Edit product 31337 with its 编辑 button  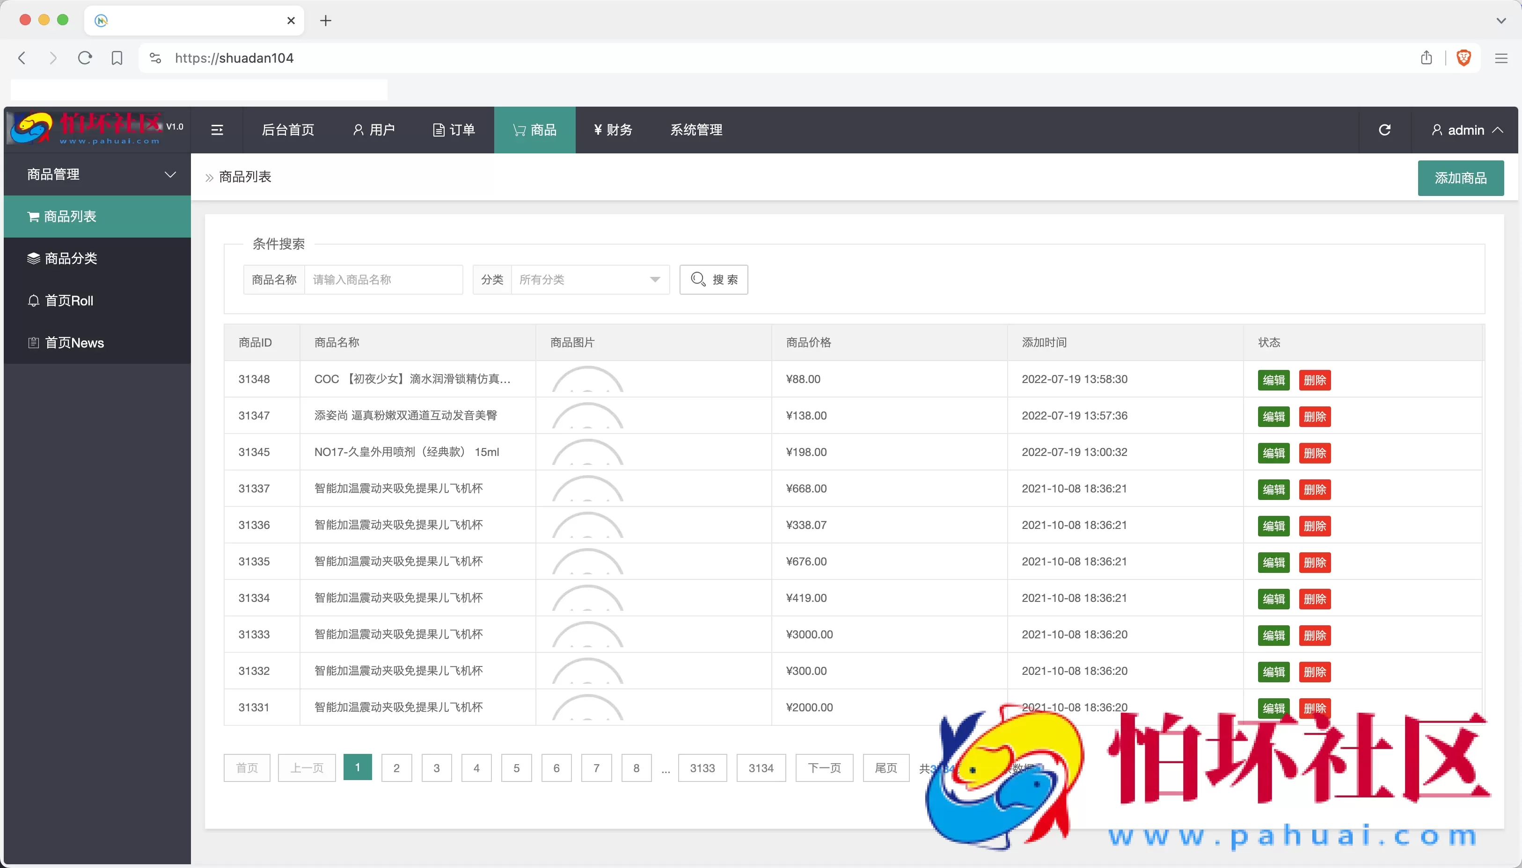[x=1273, y=489]
